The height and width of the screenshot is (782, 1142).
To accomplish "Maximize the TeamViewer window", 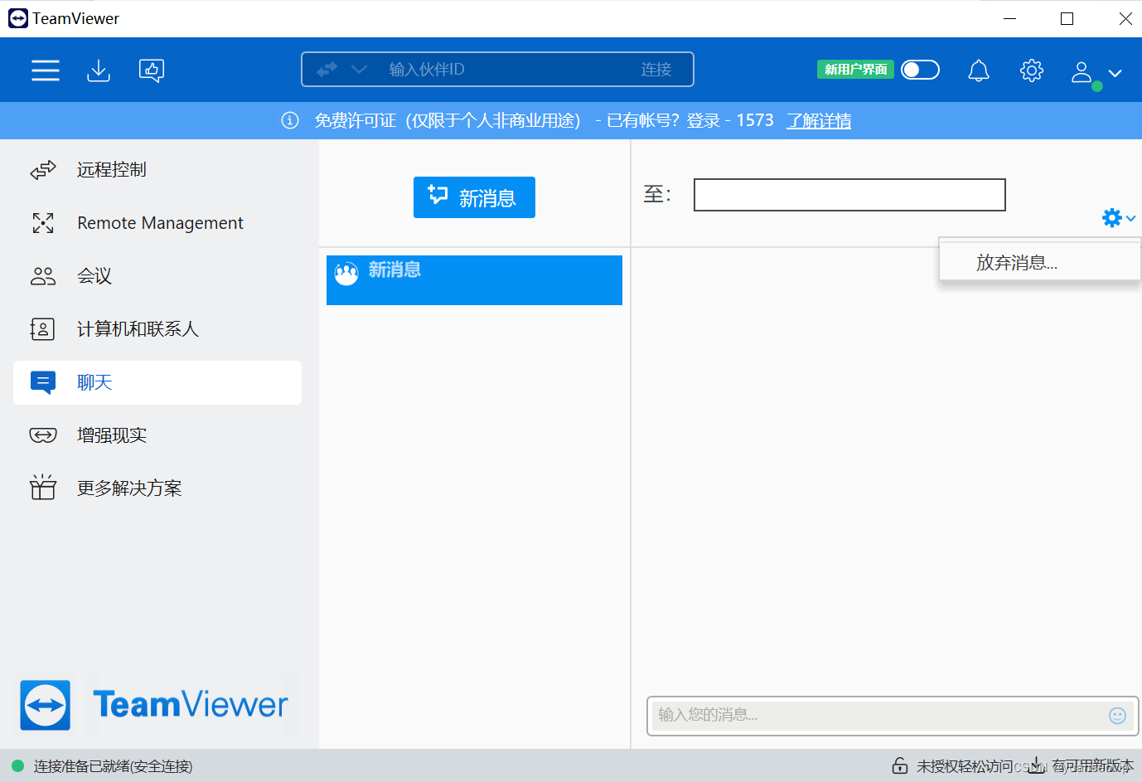I will (x=1067, y=18).
